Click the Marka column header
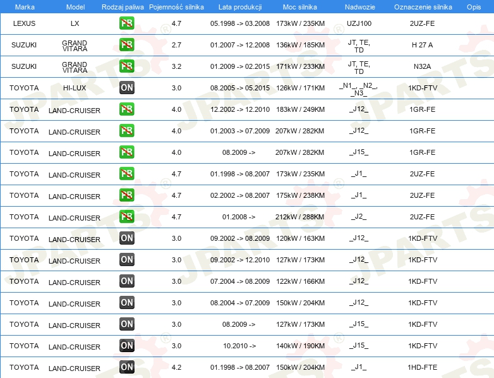This screenshot has height=378, width=494. 25,7
